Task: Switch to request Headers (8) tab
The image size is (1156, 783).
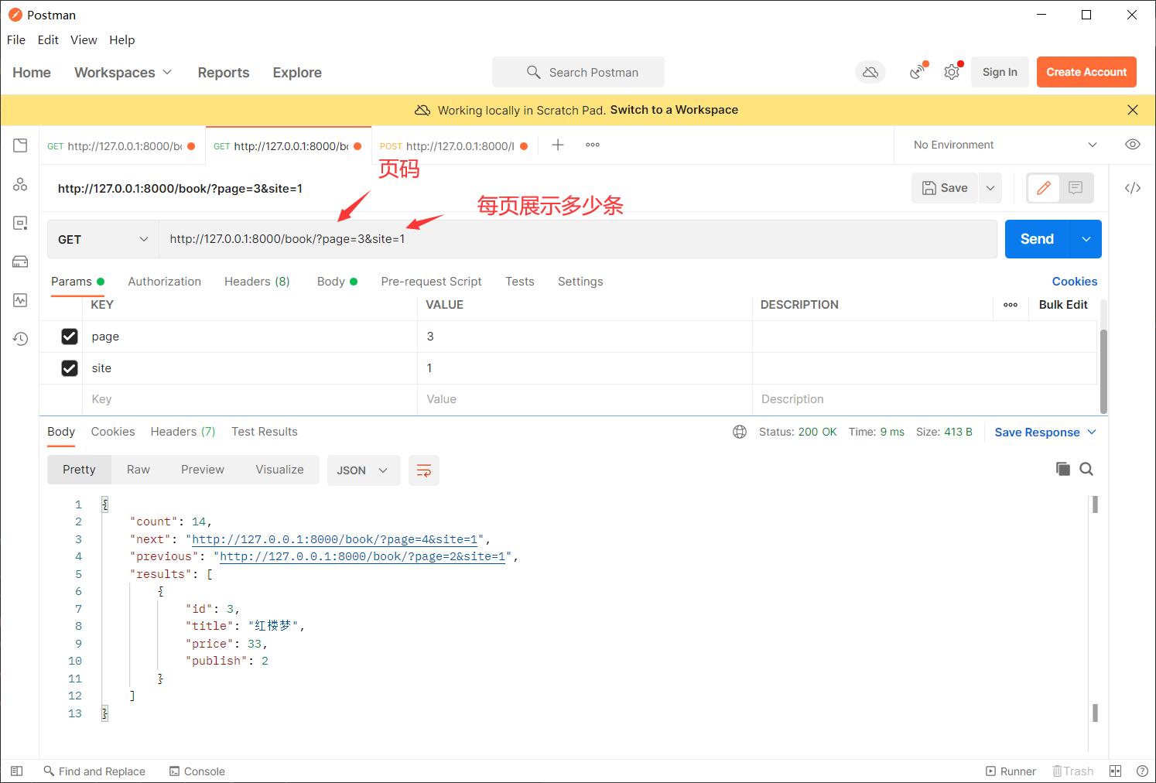Action: (257, 281)
